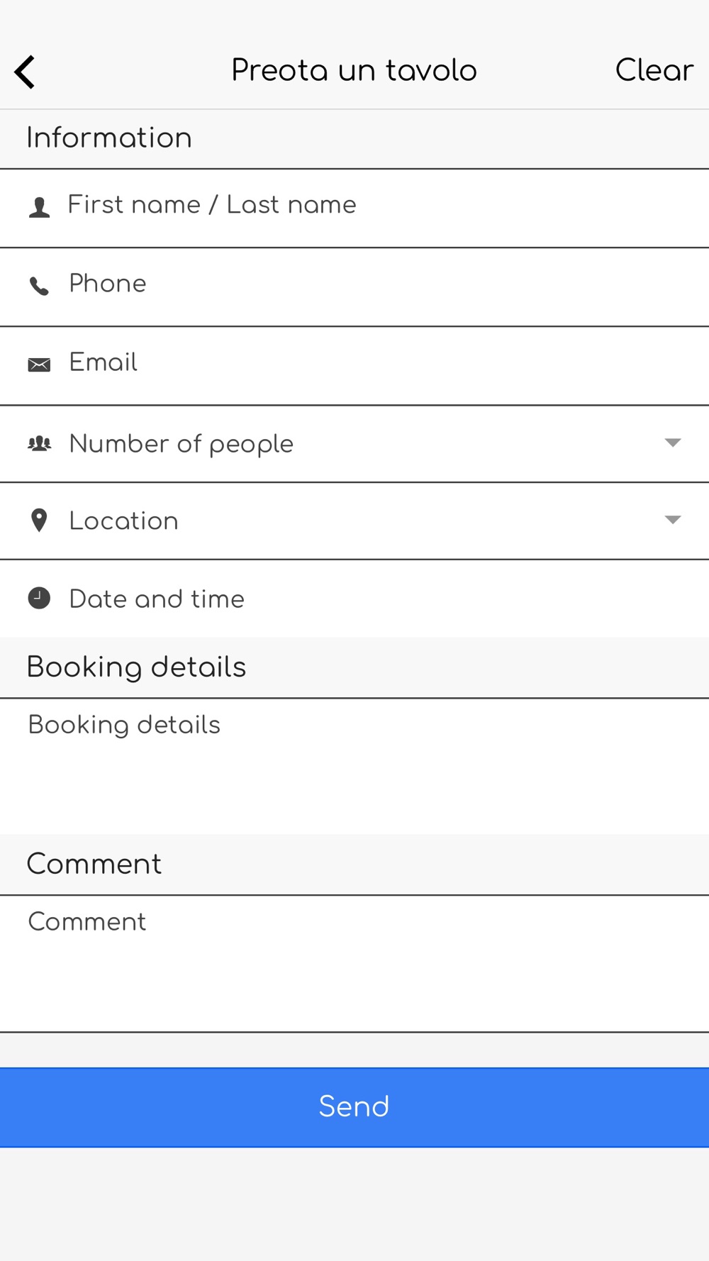Clear the form using Clear button
Viewport: 709px width, 1261px height.
click(x=654, y=70)
